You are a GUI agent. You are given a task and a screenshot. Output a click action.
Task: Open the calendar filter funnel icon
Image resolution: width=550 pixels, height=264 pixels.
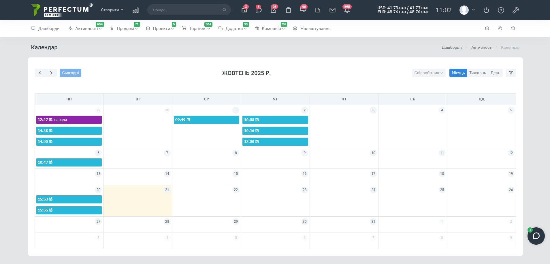point(511,73)
